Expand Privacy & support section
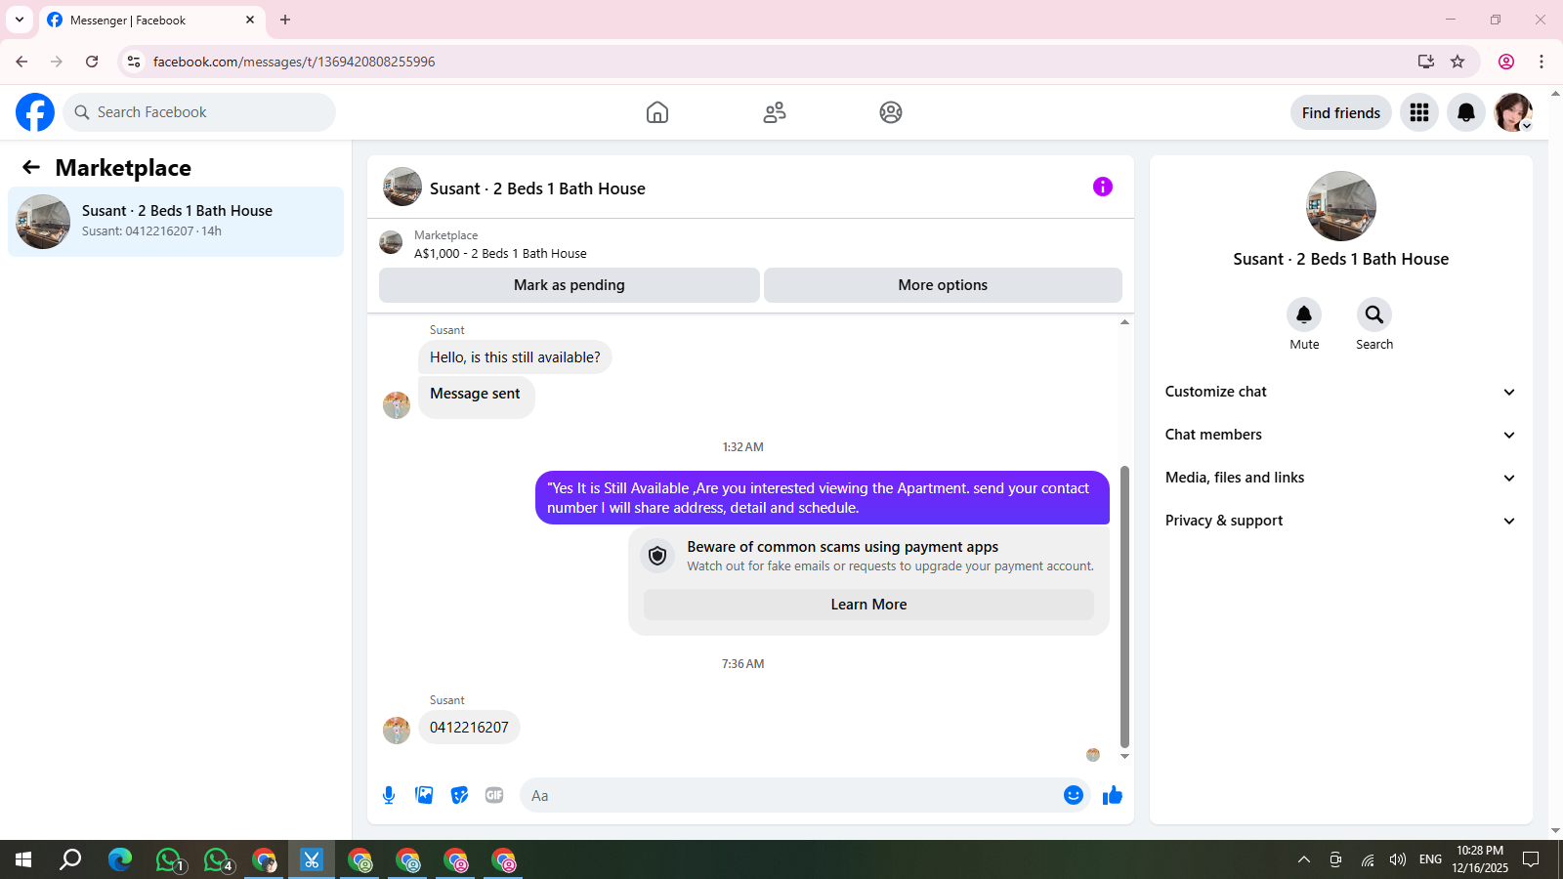Screen dimensions: 1563x879 pyautogui.click(x=1340, y=521)
